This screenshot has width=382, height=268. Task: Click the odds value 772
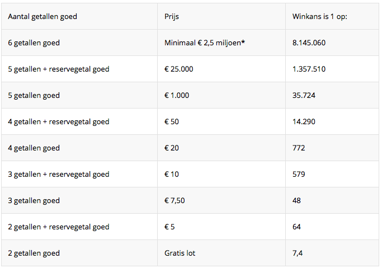point(299,148)
